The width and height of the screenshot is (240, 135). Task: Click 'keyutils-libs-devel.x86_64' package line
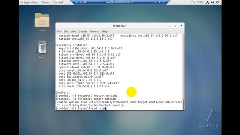tap(90, 48)
